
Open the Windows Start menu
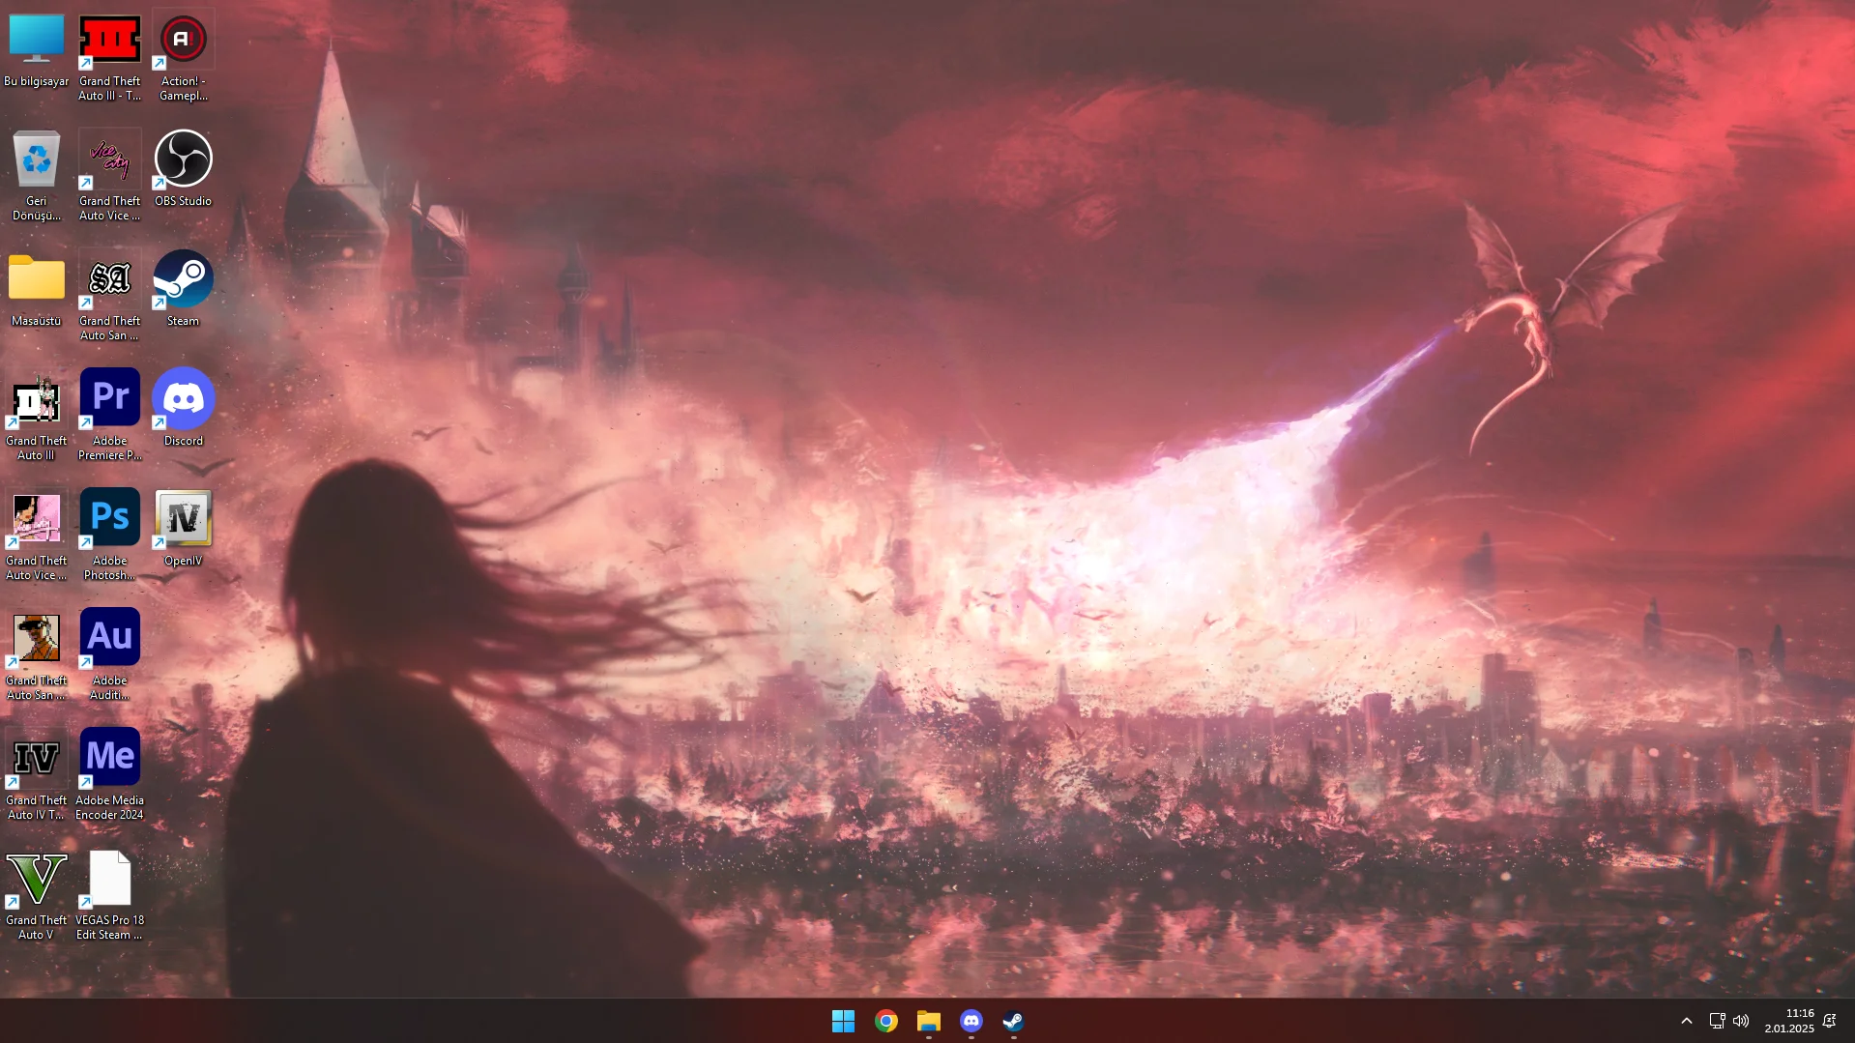pyautogui.click(x=843, y=1021)
